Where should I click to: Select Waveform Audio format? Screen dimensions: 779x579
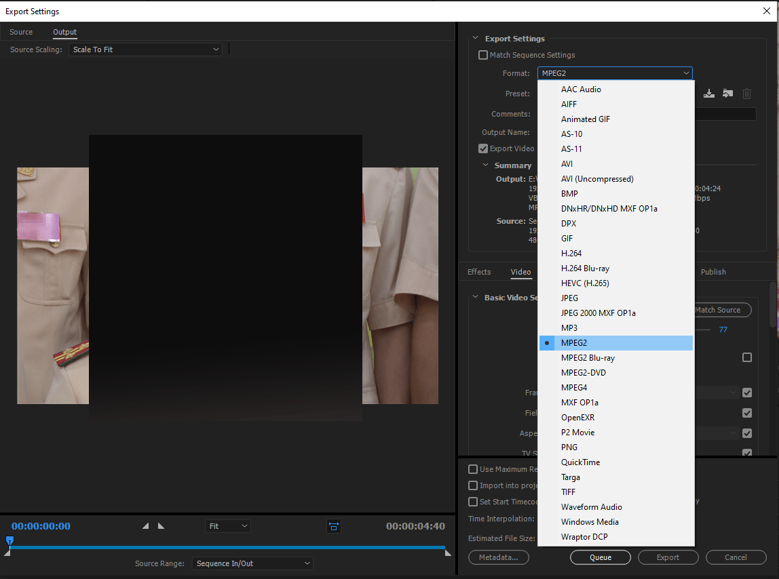click(616, 507)
